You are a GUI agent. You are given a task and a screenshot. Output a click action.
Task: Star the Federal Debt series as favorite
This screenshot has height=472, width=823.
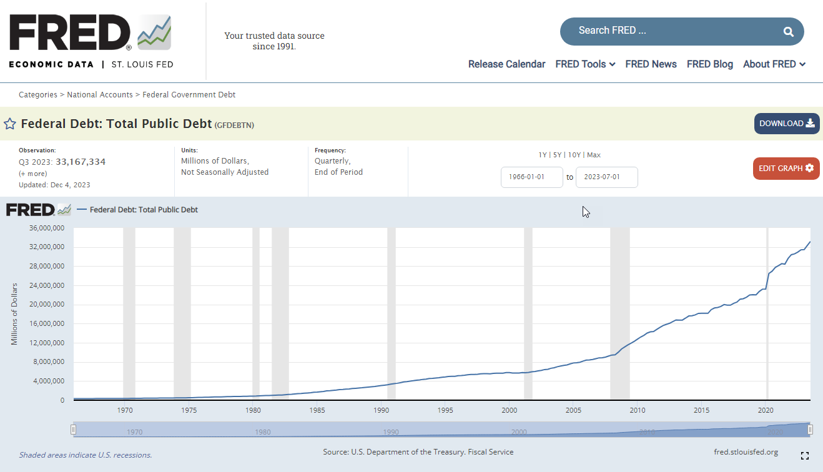[10, 124]
